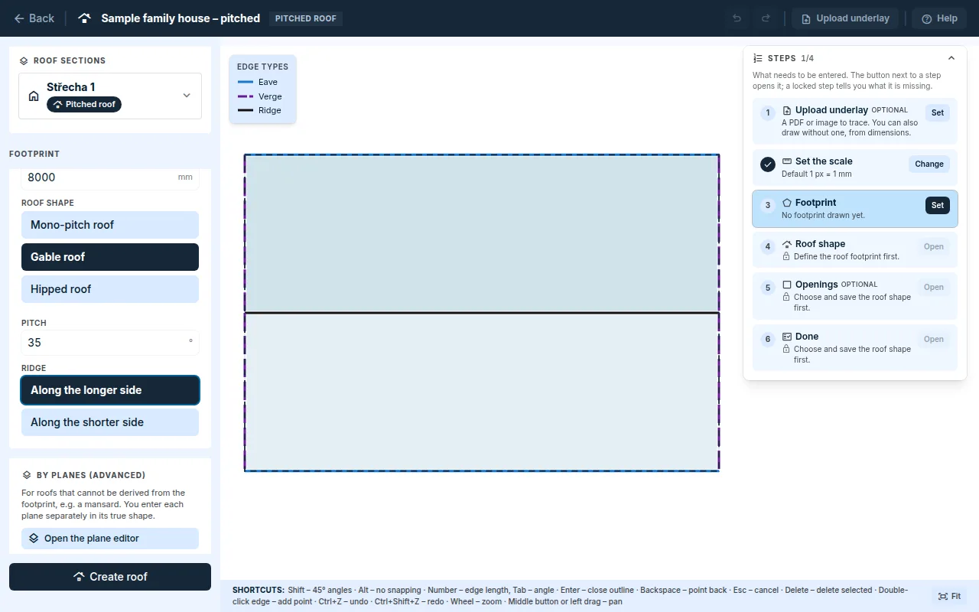Click the checkmark icon for Set the scale
The width and height of the screenshot is (979, 612).
point(768,164)
